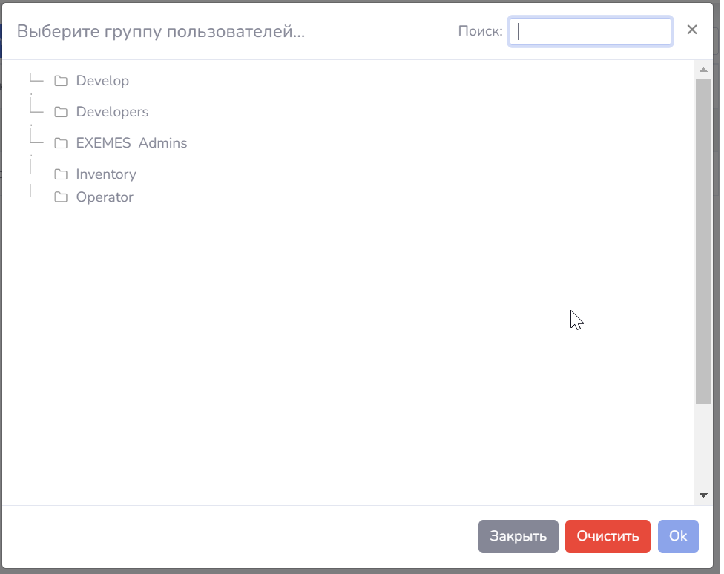The height and width of the screenshot is (574, 724).
Task: Choose the Developers group label
Action: [112, 112]
